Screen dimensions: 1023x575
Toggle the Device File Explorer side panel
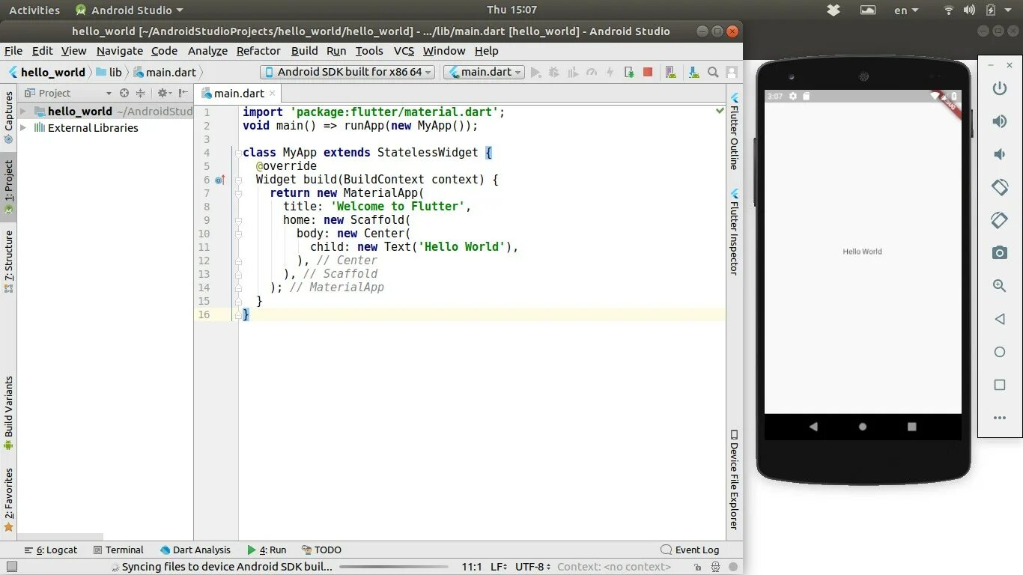coord(735,479)
